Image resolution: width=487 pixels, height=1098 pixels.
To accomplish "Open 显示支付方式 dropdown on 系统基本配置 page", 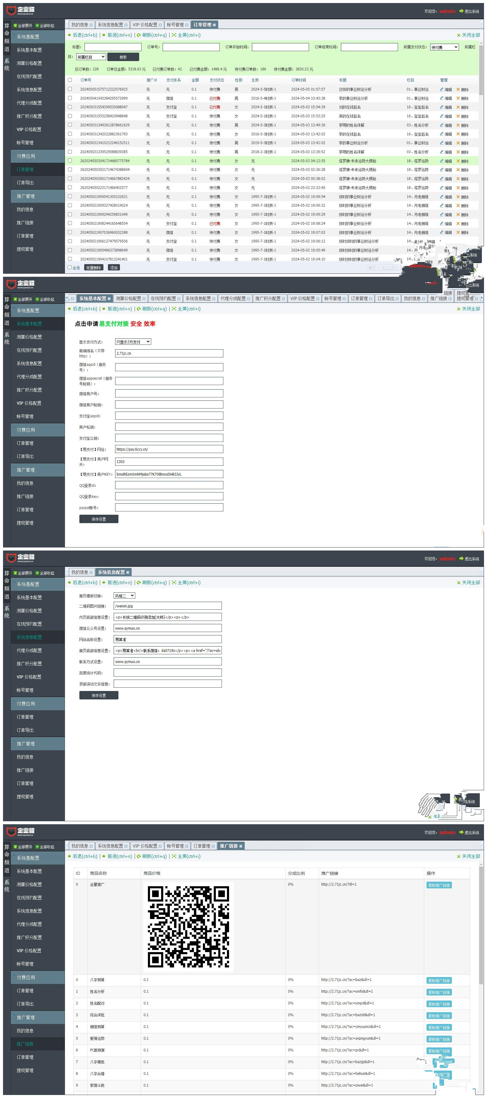I will click(x=133, y=342).
